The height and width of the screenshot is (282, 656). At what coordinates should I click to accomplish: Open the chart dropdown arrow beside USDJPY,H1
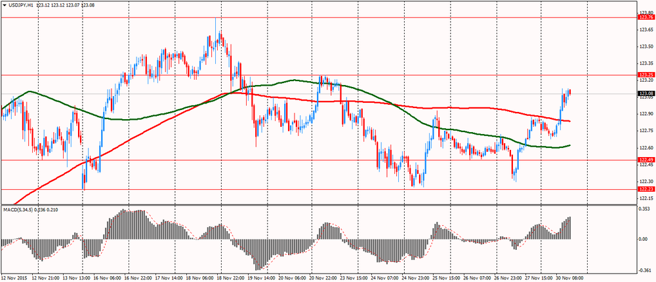pyautogui.click(x=5, y=4)
